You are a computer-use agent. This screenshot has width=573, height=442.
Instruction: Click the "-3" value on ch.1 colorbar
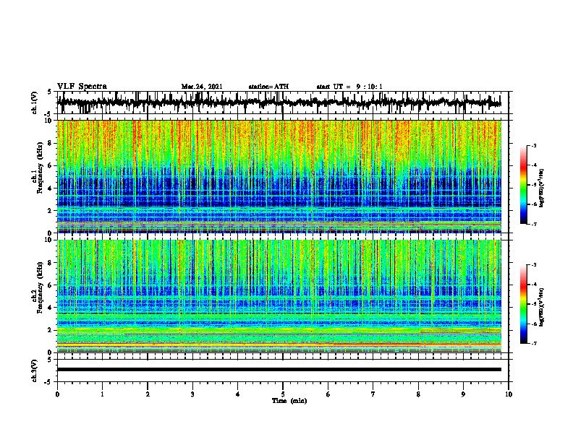[534, 146]
